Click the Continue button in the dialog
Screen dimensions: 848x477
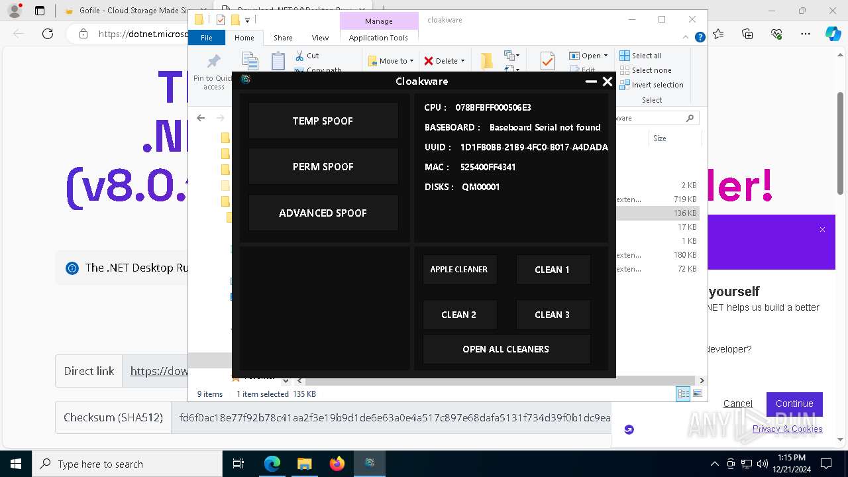[x=794, y=403]
